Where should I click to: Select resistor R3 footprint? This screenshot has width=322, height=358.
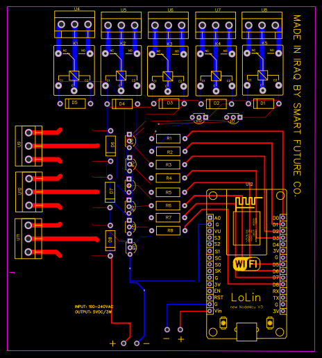coord(168,164)
